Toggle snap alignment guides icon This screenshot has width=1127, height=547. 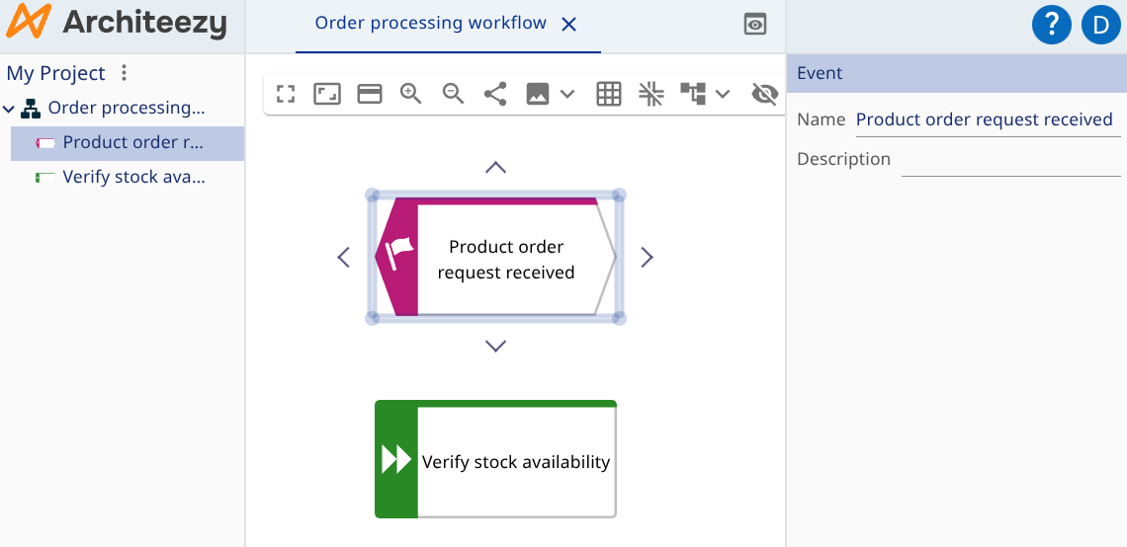[650, 94]
